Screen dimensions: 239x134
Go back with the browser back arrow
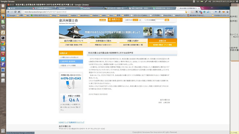tap(8, 12)
